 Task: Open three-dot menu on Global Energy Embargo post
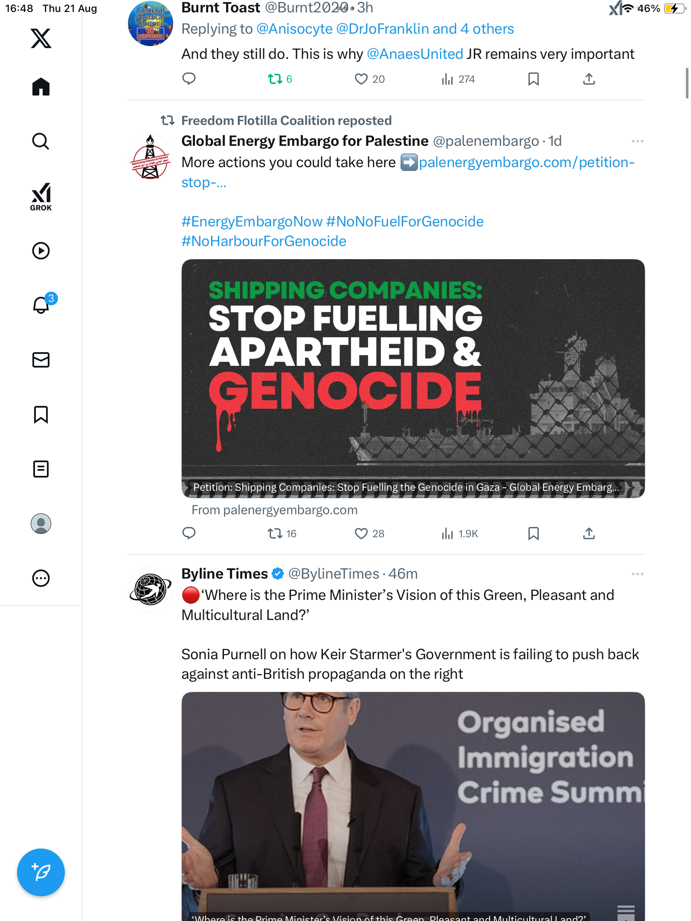[x=637, y=141]
